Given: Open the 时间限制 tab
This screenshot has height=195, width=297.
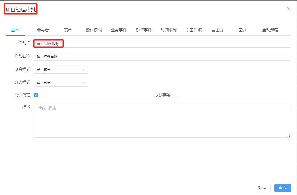Looking at the screenshot, I should pos(169,30).
